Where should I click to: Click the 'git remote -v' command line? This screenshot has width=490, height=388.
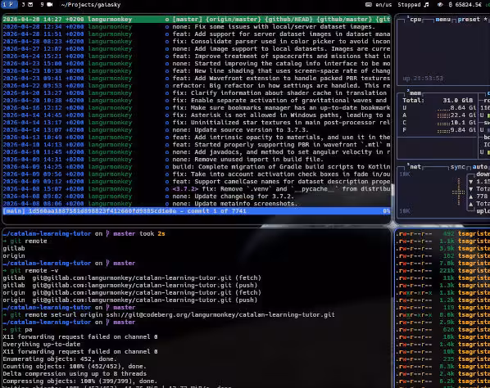coord(30,270)
